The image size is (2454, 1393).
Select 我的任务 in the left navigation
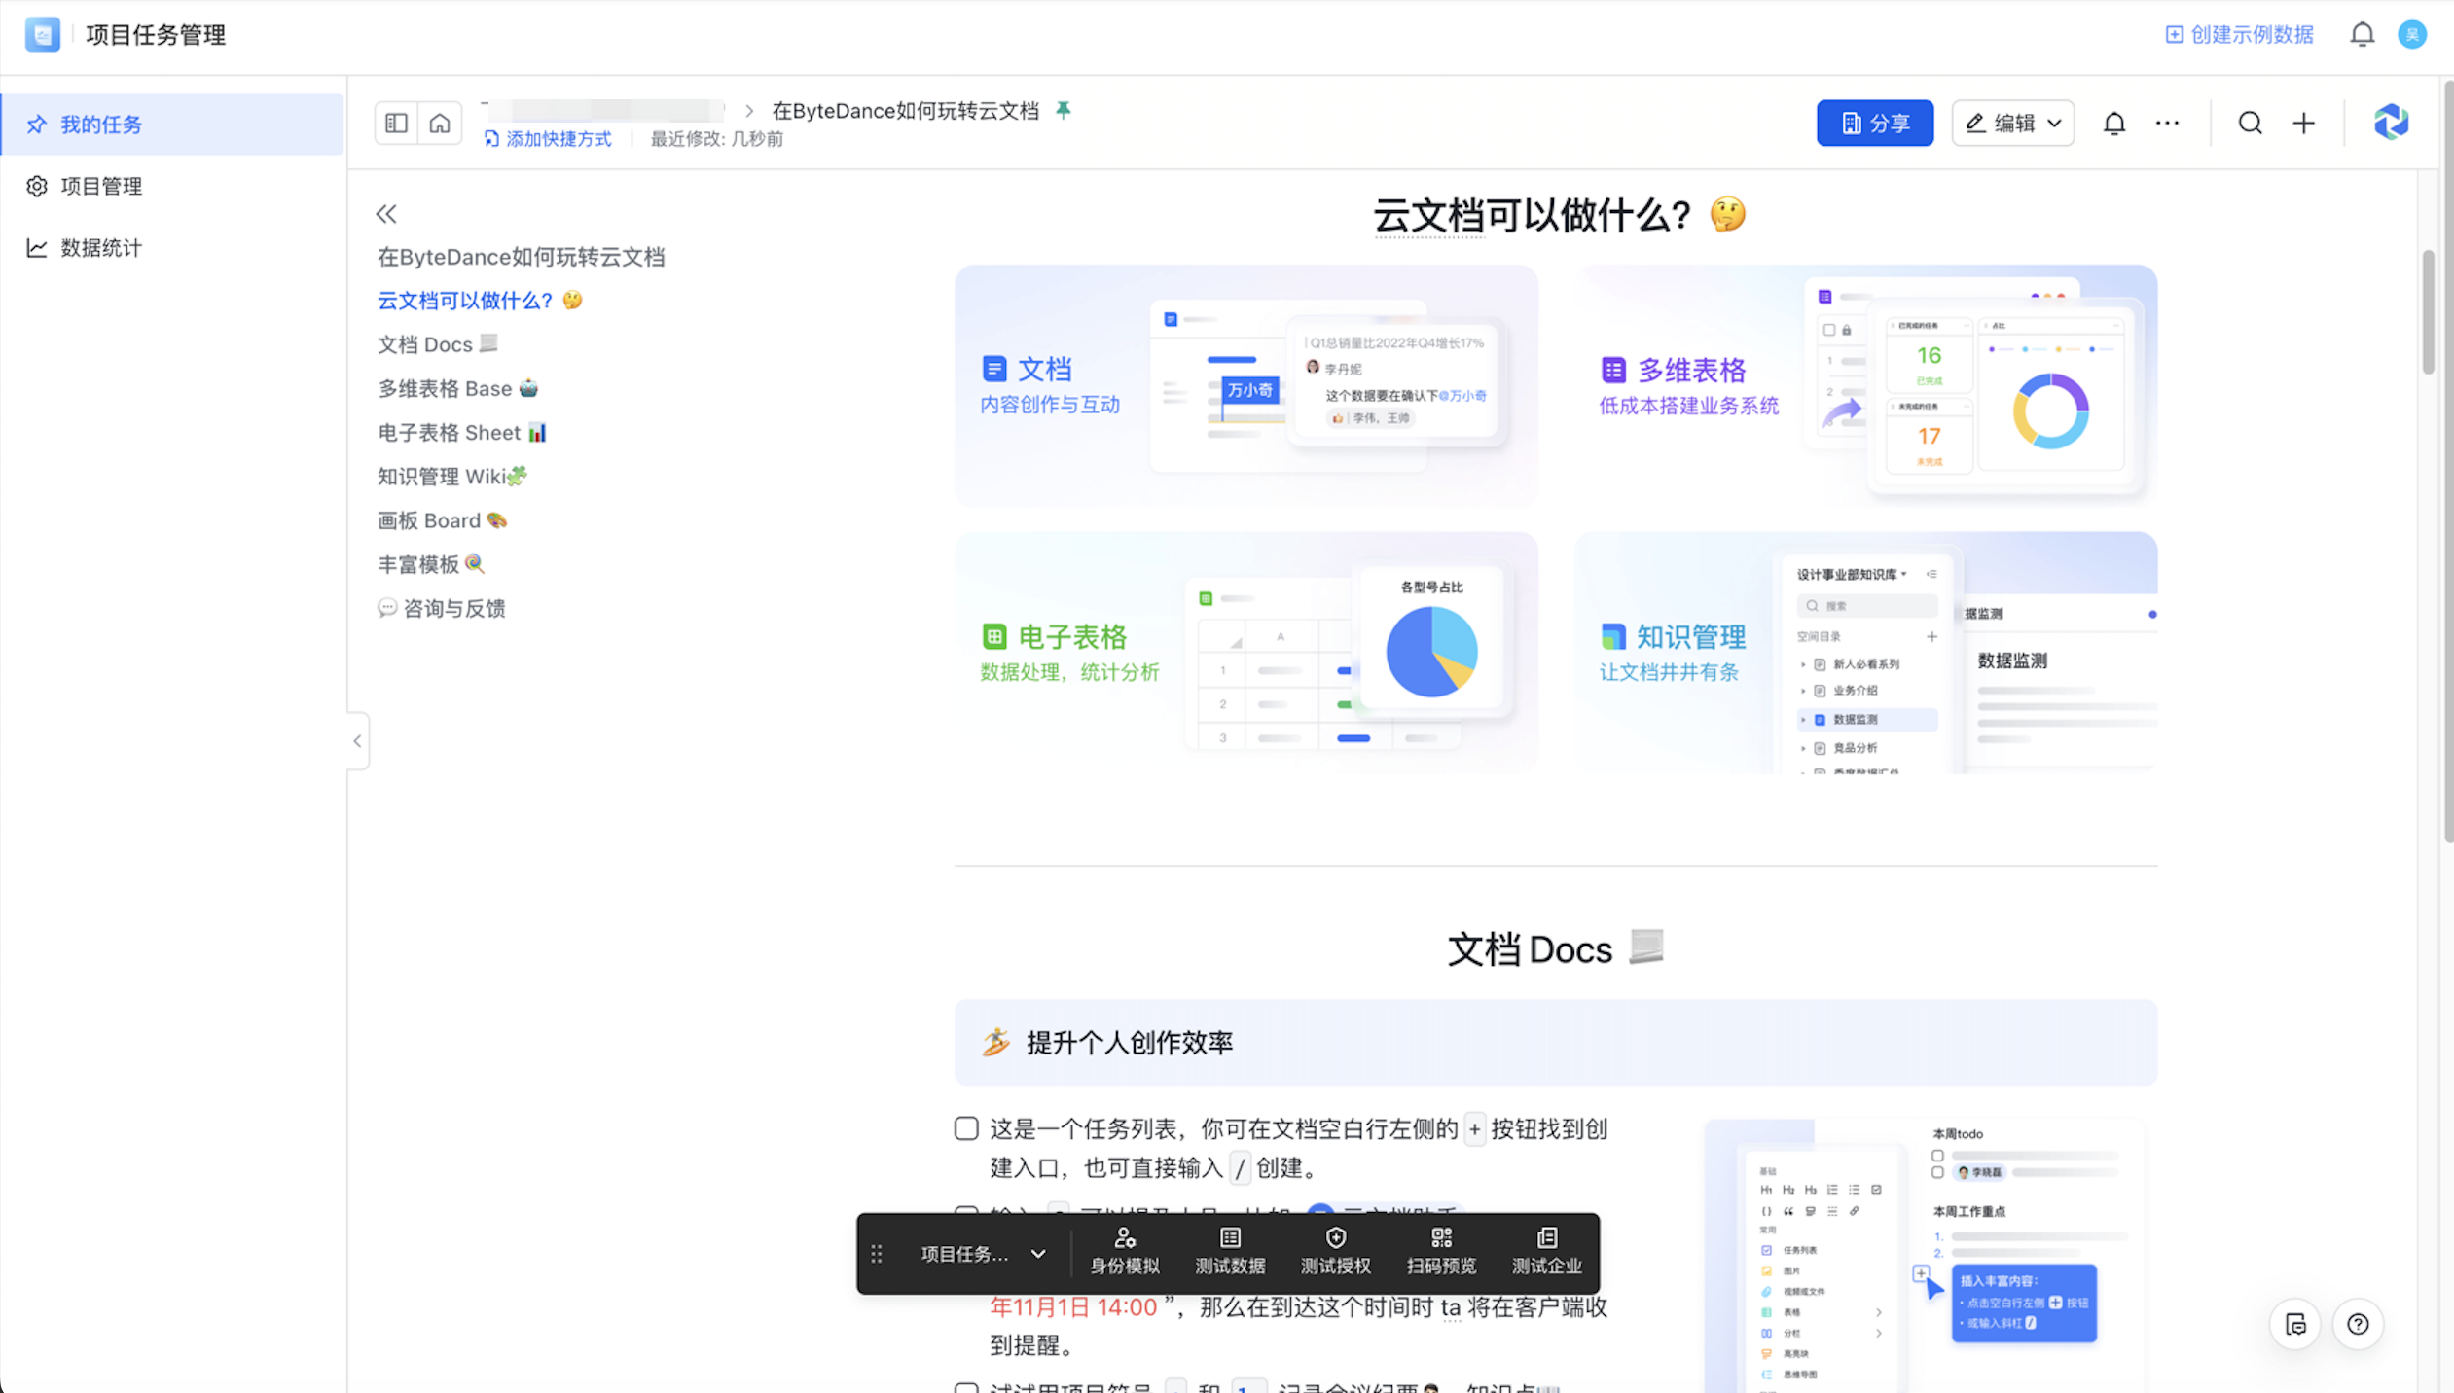click(x=172, y=125)
